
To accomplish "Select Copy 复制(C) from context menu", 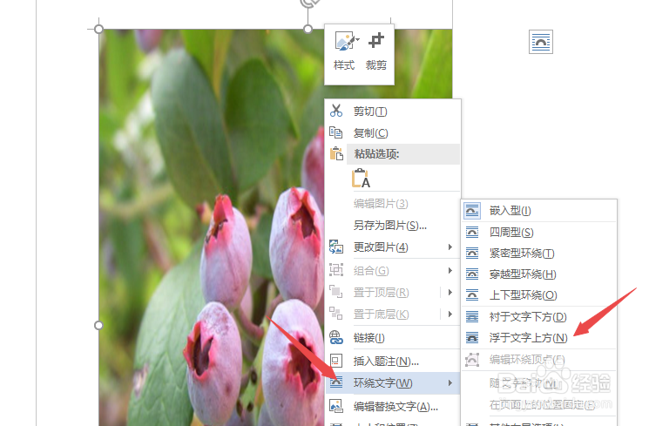I will 393,133.
